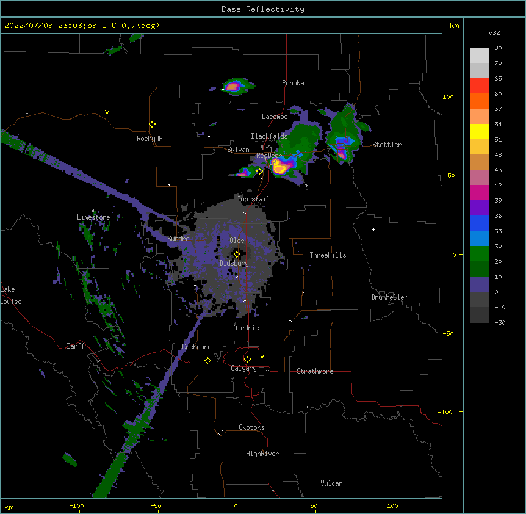Viewport: 526px width, 514px height.
Task: Click the yellow diamond marker beside RockyMH
Action: (x=152, y=125)
